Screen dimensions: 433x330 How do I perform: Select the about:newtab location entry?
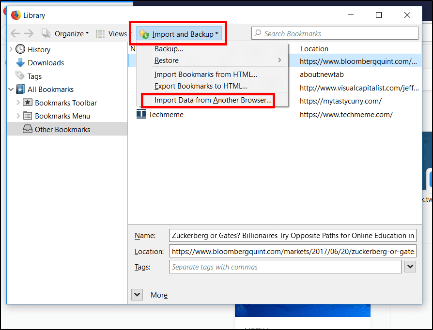(322, 75)
